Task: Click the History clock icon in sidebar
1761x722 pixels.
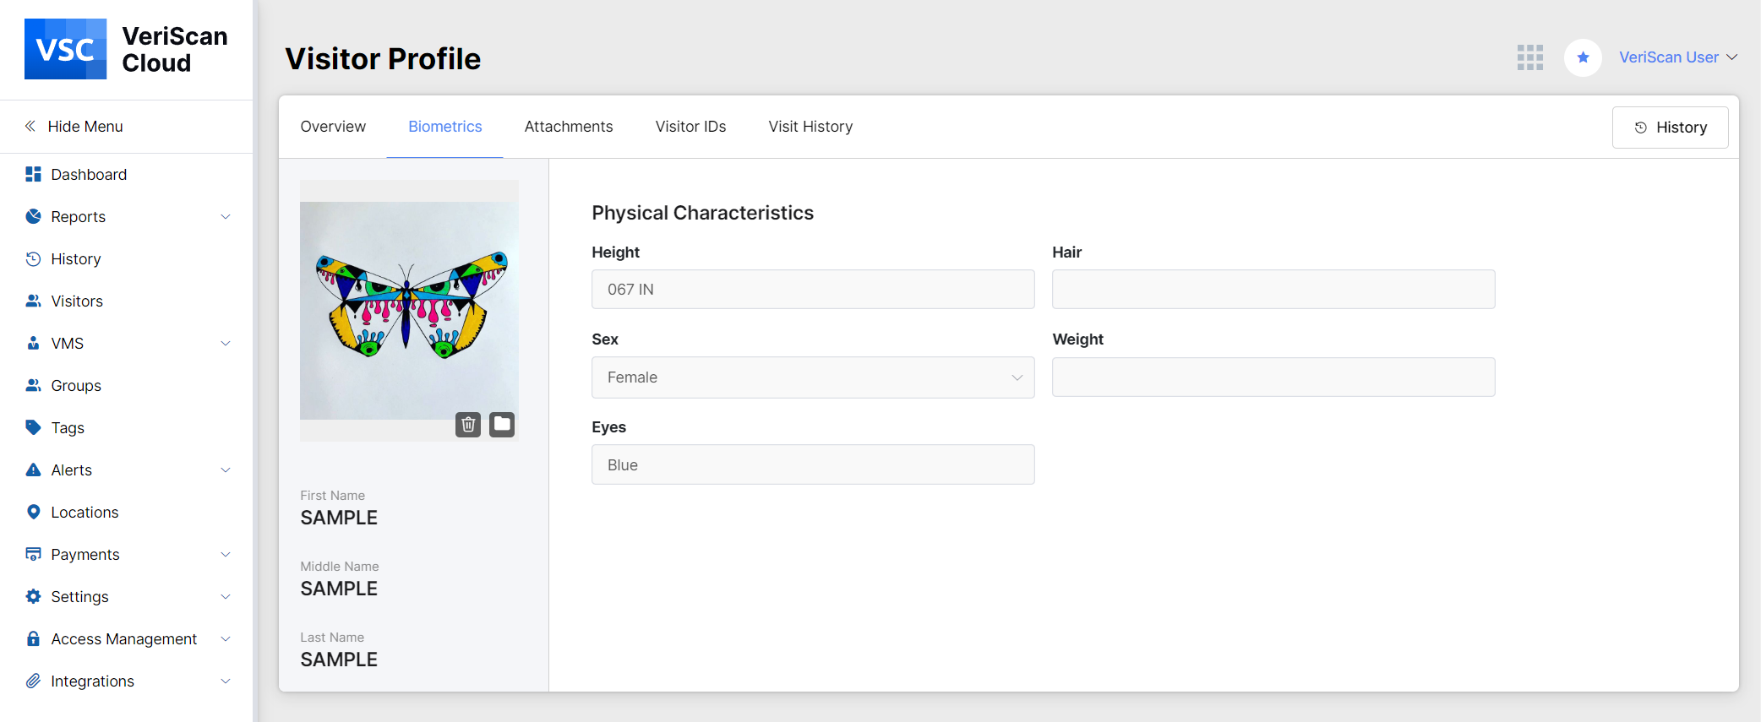Action: click(x=33, y=258)
